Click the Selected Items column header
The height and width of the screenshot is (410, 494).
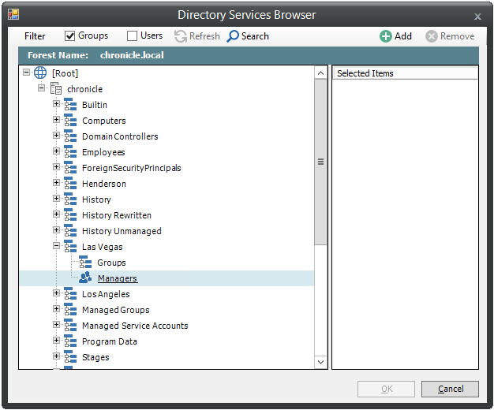click(x=405, y=73)
